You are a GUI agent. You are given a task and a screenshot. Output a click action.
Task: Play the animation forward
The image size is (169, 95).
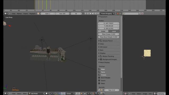[x=93, y=13]
